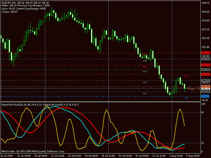Click the red 102.15 price tag

point(206,53)
